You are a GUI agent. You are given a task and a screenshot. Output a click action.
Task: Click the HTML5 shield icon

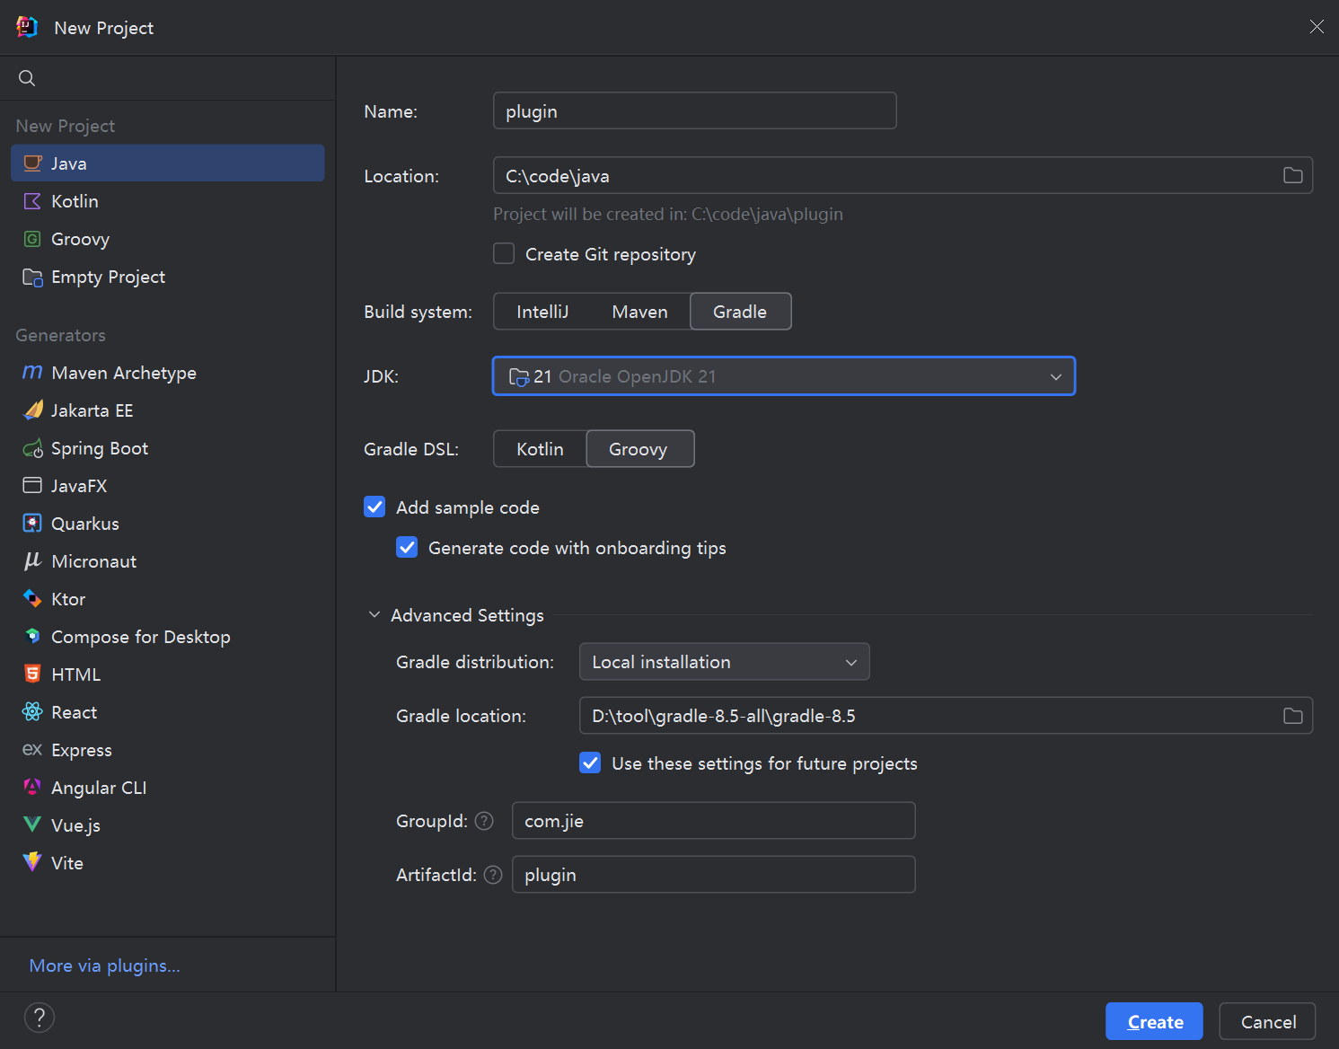point(32,674)
